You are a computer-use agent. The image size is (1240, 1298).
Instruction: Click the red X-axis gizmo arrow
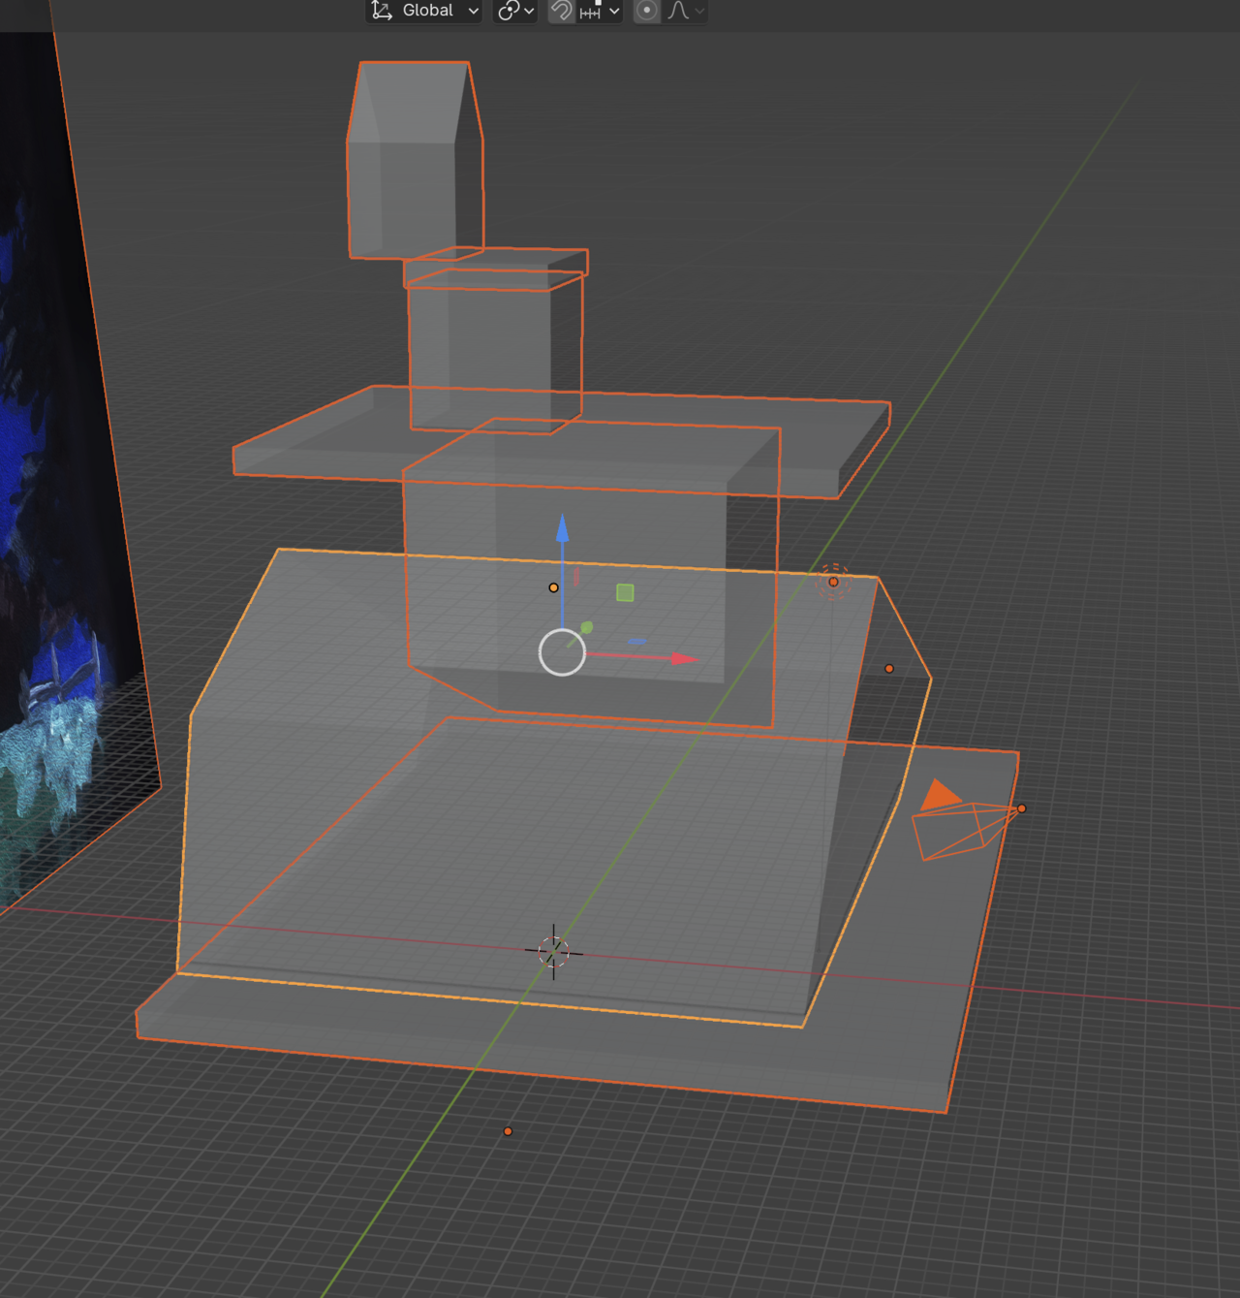pyautogui.click(x=684, y=658)
